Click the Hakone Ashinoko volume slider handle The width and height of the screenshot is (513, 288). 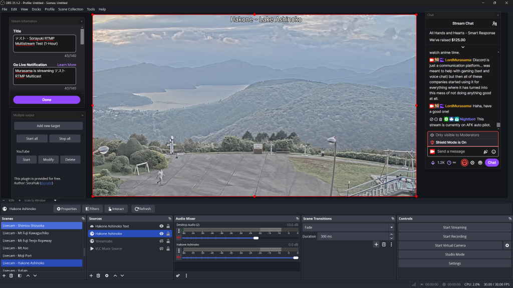point(296,257)
